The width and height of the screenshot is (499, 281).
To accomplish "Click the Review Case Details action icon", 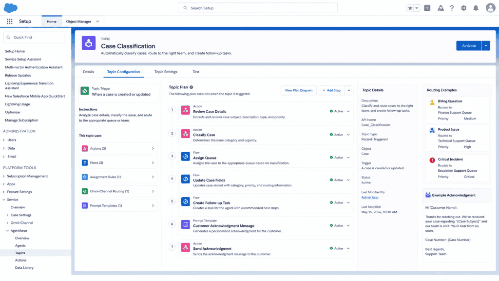I will pos(186,110).
